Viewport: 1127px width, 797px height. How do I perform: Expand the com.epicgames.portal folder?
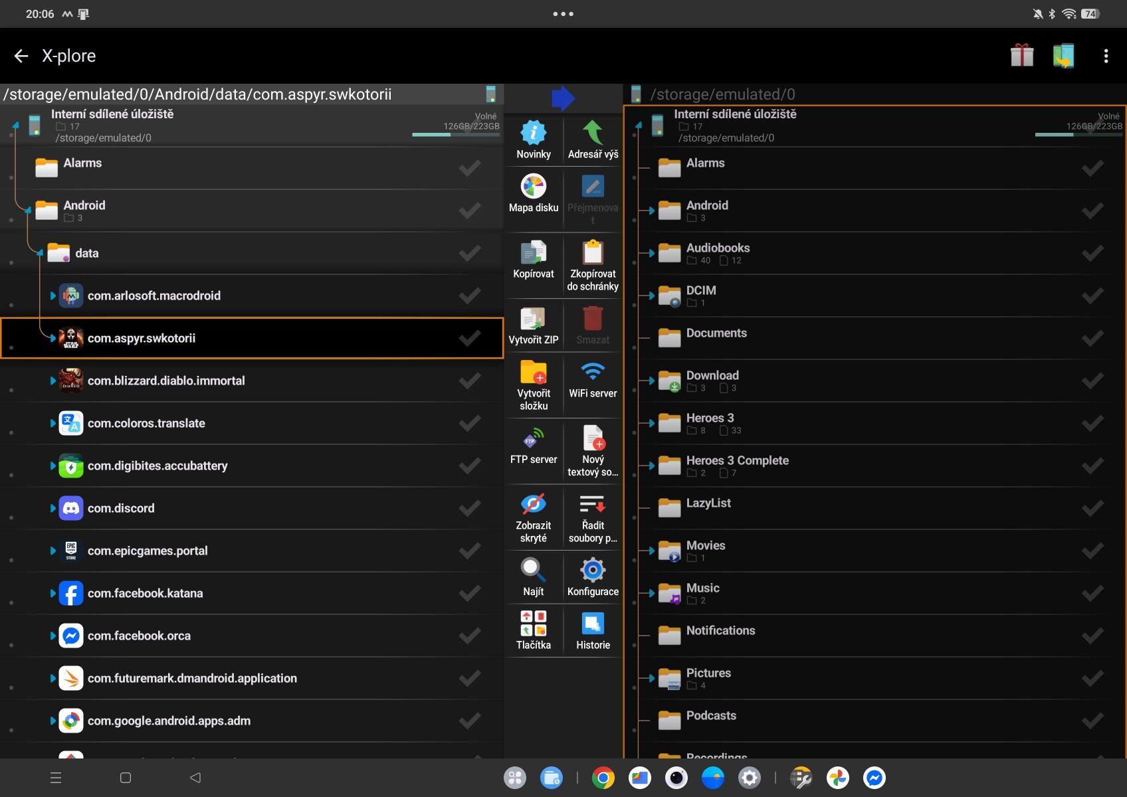pos(53,551)
